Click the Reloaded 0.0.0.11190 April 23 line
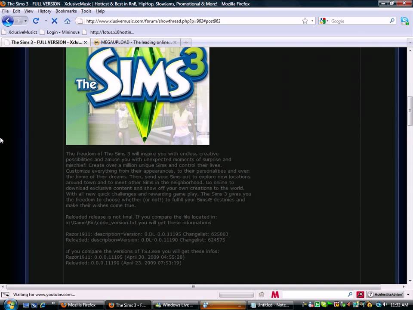This screenshot has width=413, height=310. (x=123, y=263)
